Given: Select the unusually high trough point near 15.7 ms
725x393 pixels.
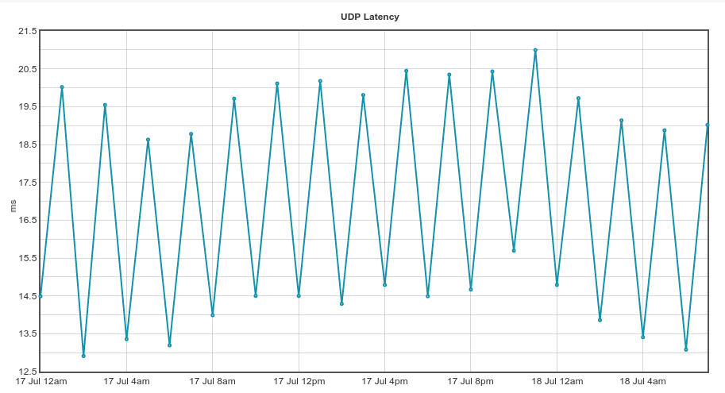Looking at the screenshot, I should (x=514, y=251).
